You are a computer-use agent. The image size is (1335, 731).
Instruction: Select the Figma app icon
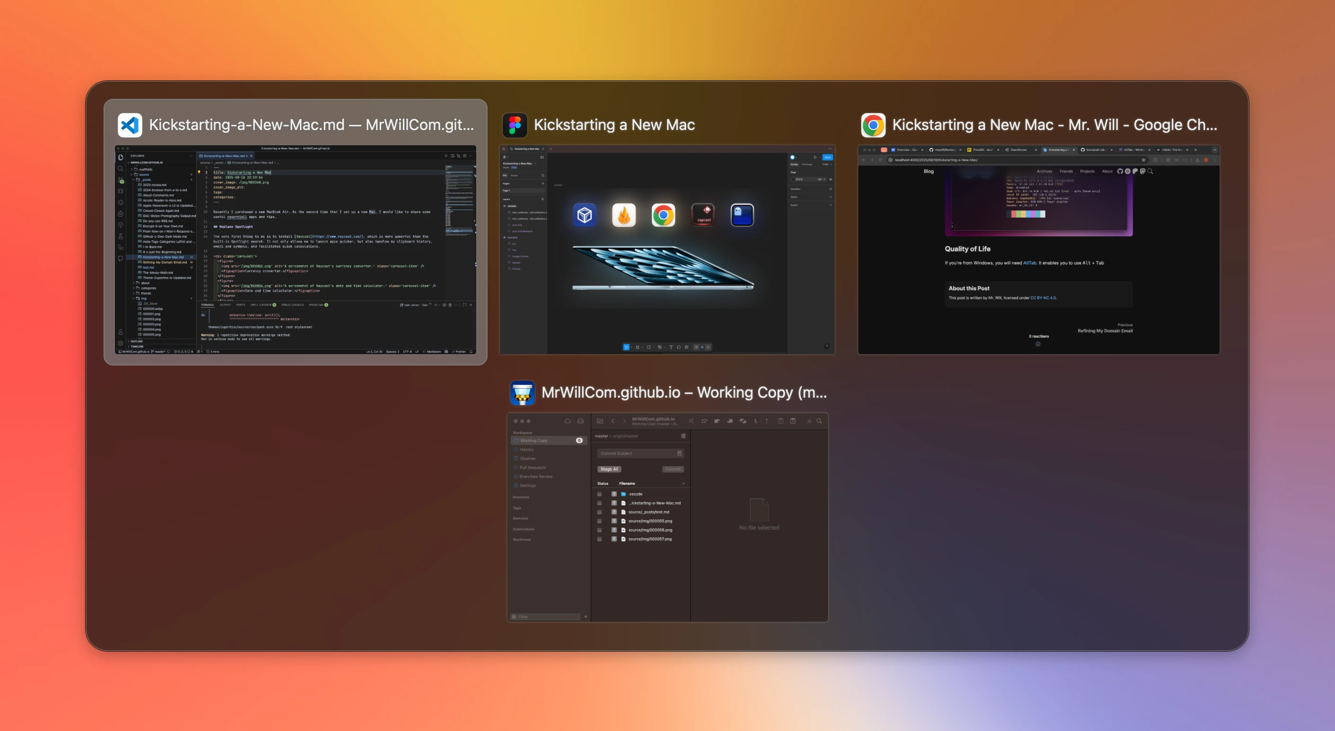[515, 125]
